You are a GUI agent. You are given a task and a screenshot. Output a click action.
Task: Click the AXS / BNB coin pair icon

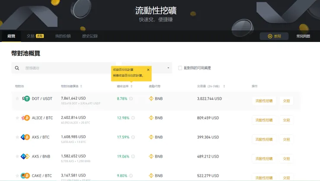tap(26, 156)
